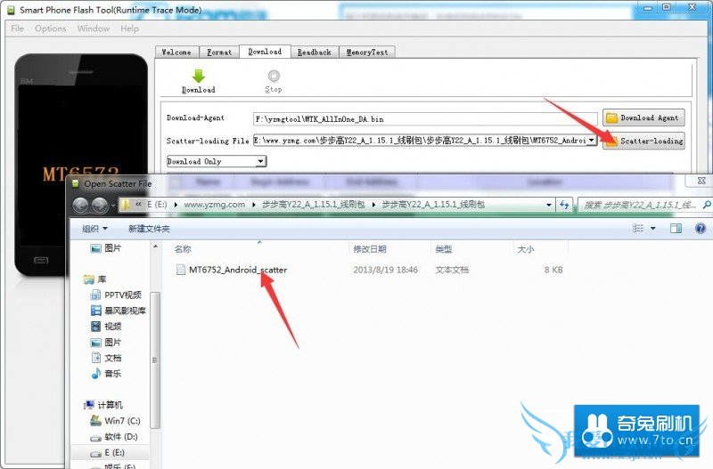Sort by the 名称 column header
713x469 pixels.
(x=183, y=249)
